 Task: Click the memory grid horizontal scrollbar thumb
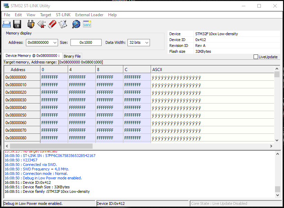51,146
